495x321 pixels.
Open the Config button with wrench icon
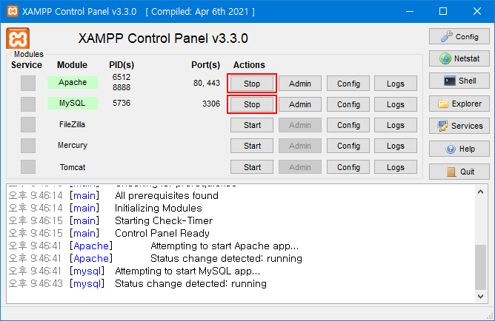pos(459,36)
